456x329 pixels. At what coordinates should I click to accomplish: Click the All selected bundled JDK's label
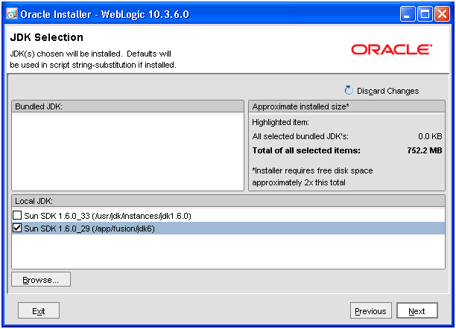(x=300, y=136)
